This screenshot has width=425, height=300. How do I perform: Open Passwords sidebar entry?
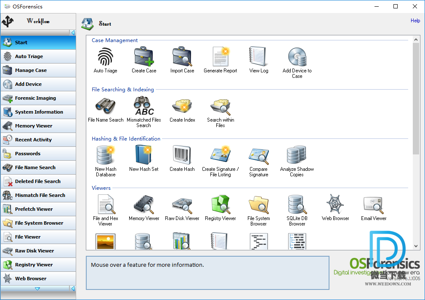pyautogui.click(x=38, y=154)
